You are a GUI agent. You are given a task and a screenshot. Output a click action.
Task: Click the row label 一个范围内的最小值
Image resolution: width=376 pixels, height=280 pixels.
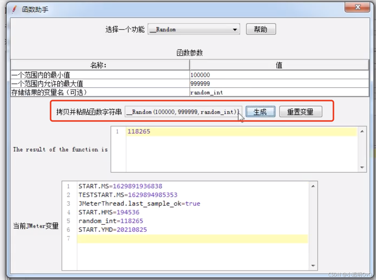coord(41,75)
